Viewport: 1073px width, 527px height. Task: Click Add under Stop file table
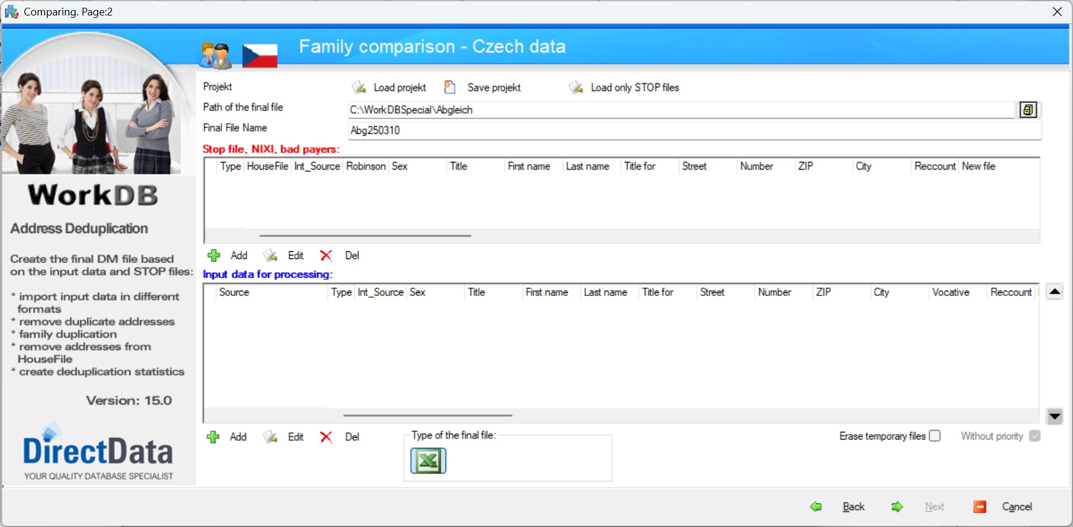[x=239, y=255]
